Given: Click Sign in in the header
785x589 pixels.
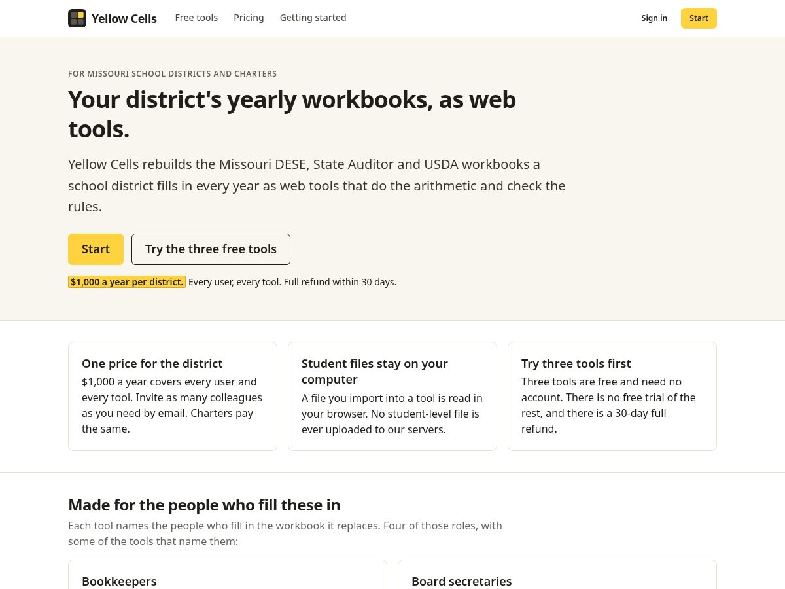Looking at the screenshot, I should (654, 18).
